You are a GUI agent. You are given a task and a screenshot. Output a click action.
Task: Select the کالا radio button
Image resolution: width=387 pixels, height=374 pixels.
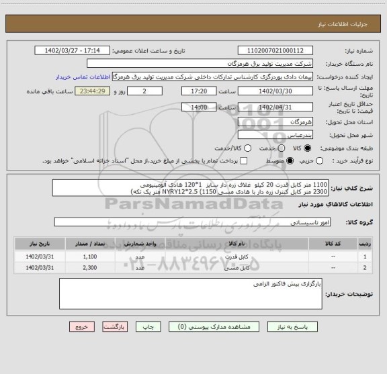pyautogui.click(x=307, y=148)
